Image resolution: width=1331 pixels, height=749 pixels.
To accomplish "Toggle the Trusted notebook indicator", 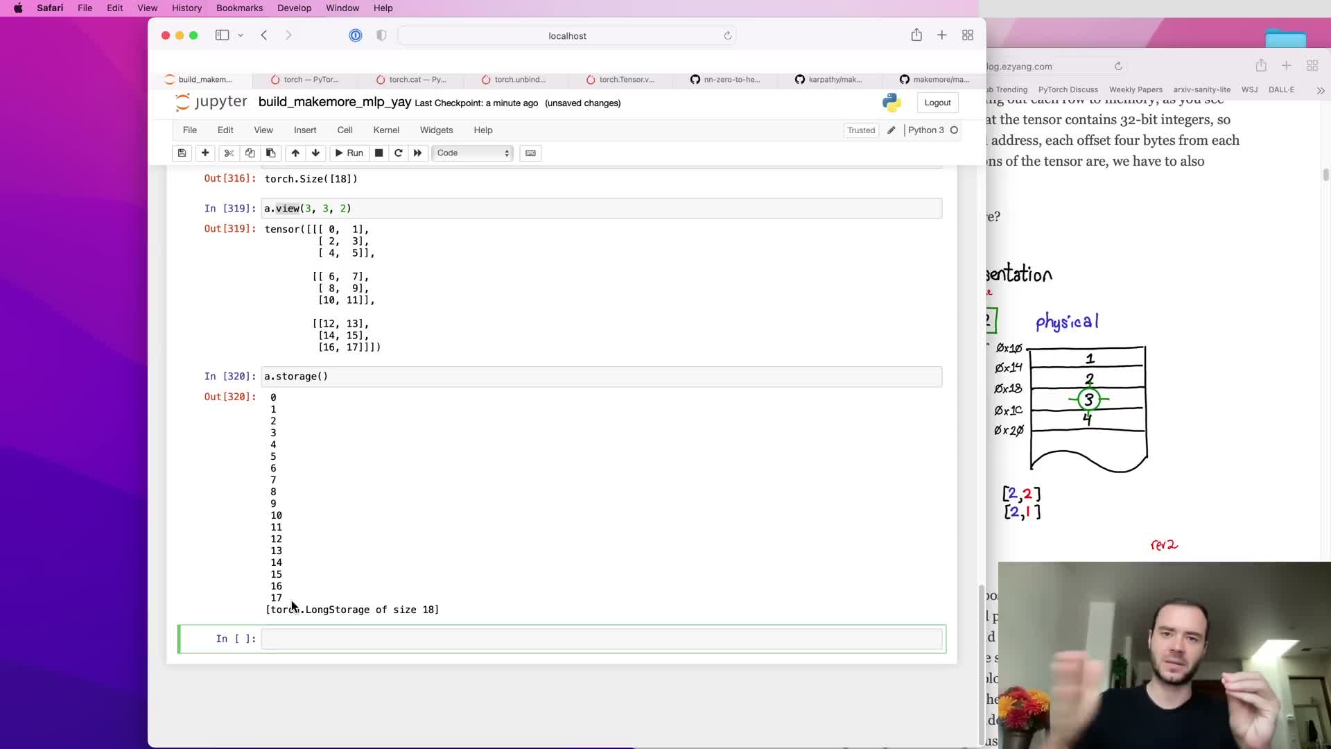I will click(860, 130).
